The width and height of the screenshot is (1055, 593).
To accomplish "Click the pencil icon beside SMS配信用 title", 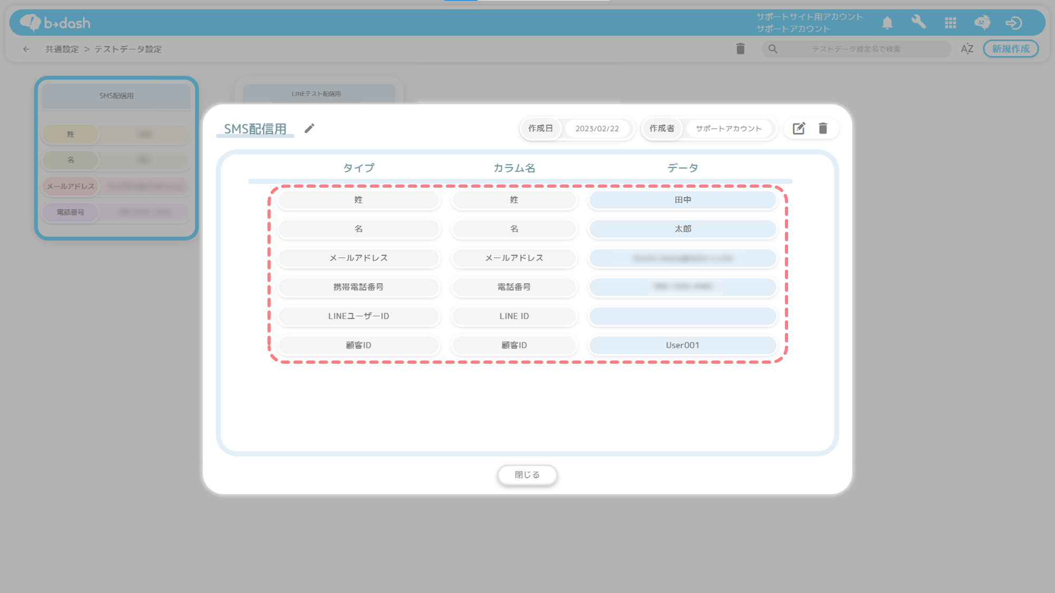I will [310, 128].
